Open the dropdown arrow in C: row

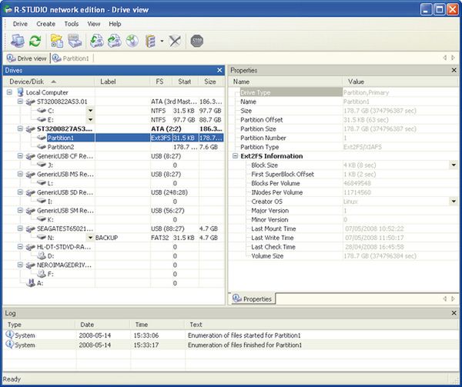tap(91, 111)
